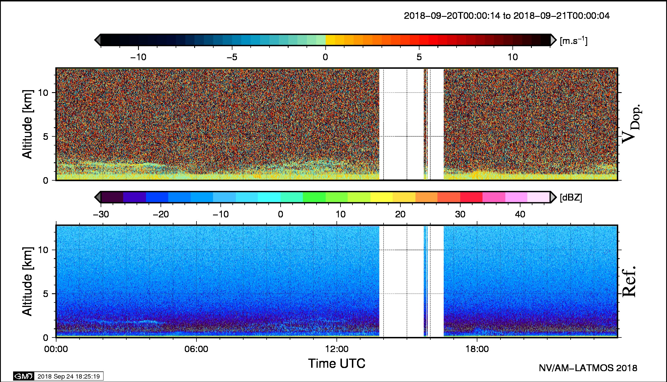Click narrow data strip inside velocity gap
This screenshot has height=382, width=667.
(425, 124)
